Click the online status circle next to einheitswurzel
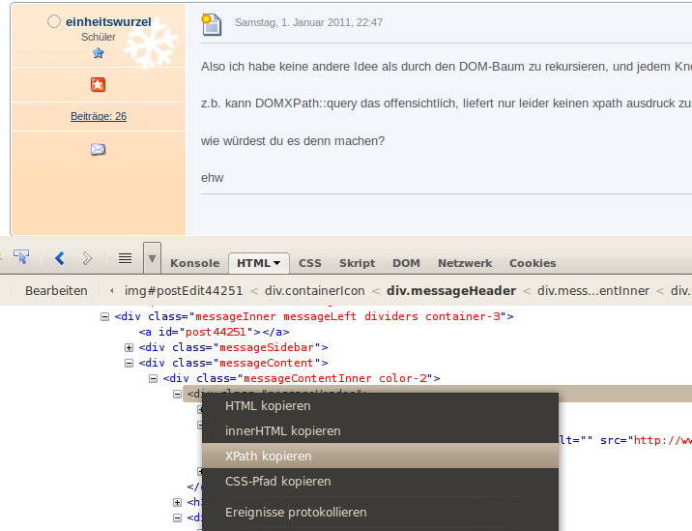This screenshot has height=531, width=692. 54,21
